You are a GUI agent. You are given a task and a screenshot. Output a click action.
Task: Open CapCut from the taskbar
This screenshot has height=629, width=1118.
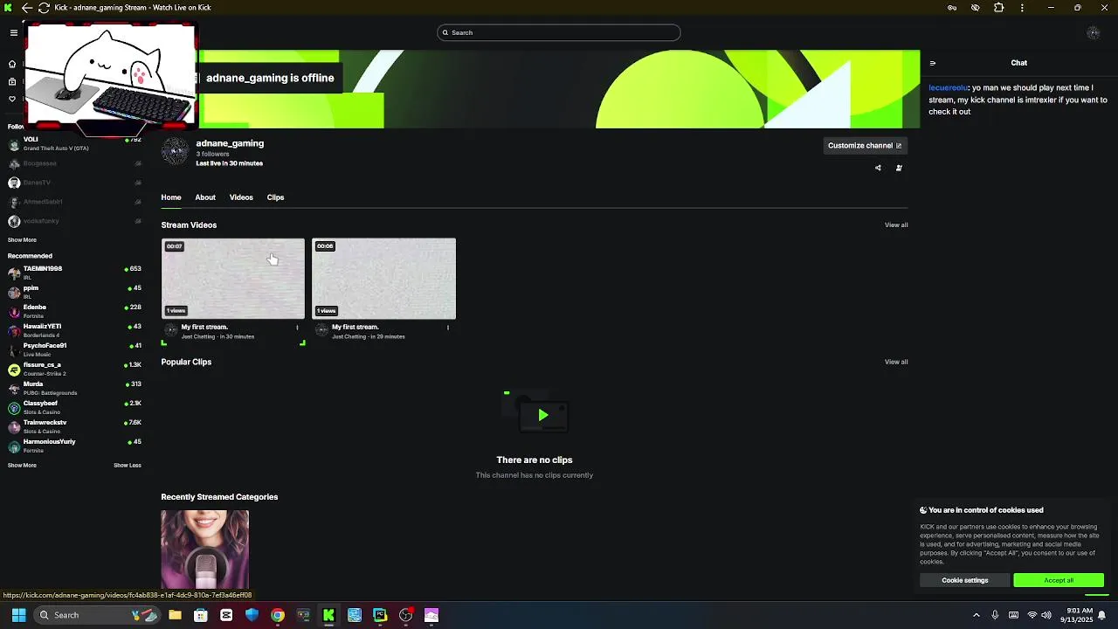[x=226, y=615]
